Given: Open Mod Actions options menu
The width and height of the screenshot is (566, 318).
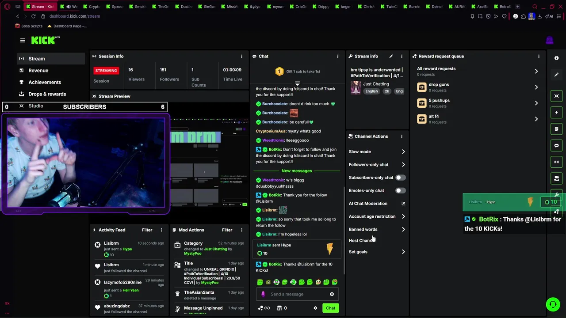Looking at the screenshot, I should coord(241,230).
